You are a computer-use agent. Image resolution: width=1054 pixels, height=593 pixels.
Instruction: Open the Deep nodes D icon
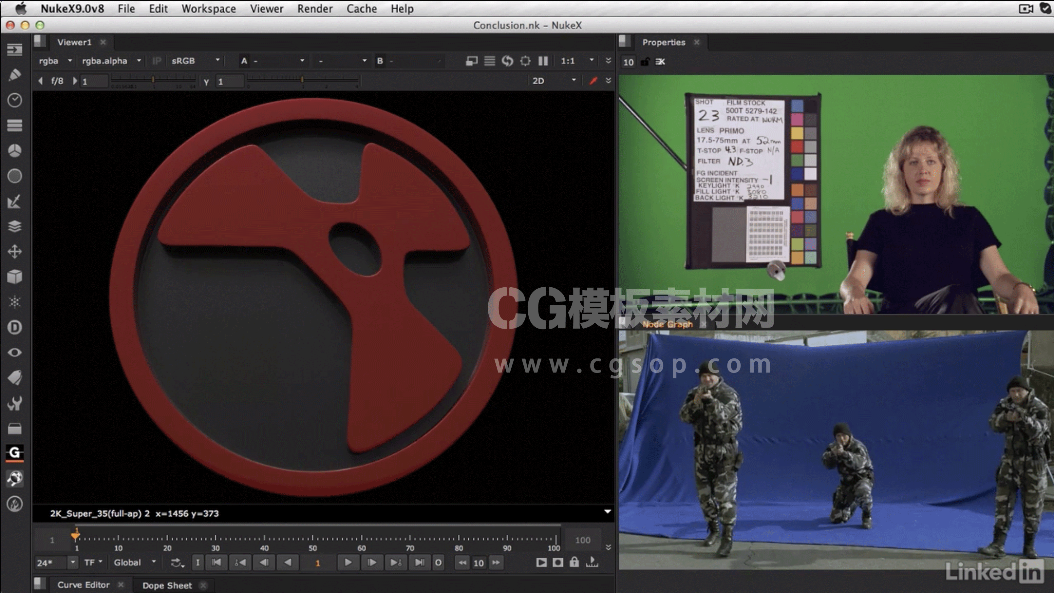15,327
